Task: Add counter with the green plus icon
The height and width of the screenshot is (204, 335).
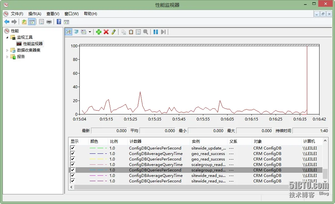Action: (99, 32)
